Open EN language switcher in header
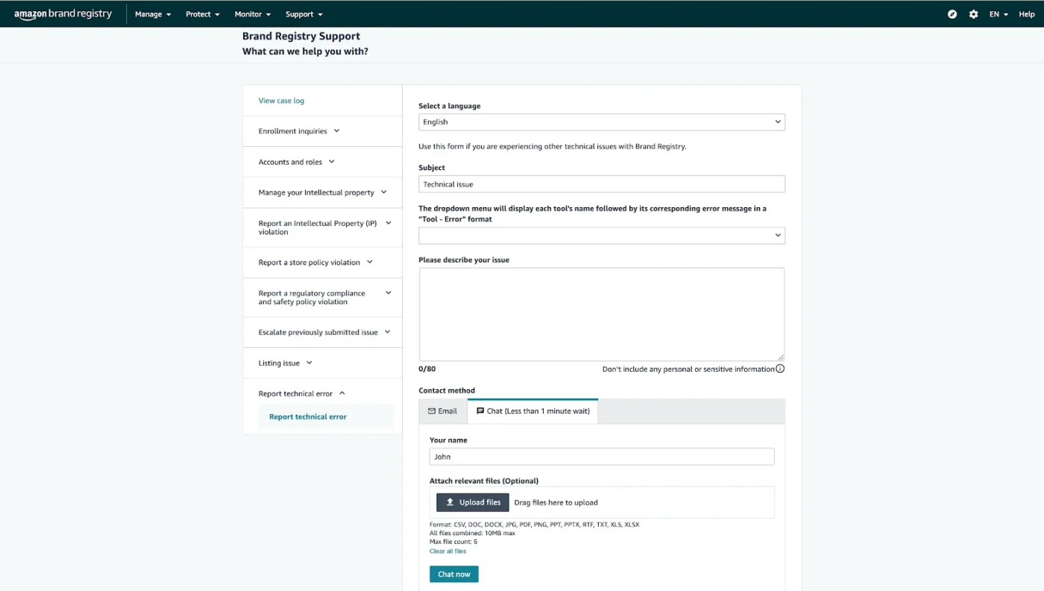The image size is (1044, 591). pyautogui.click(x=999, y=14)
